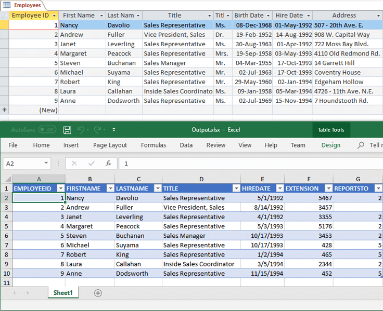Select the Sheet1 worksheet tab
This screenshot has width=383, height=311.
pos(63,293)
